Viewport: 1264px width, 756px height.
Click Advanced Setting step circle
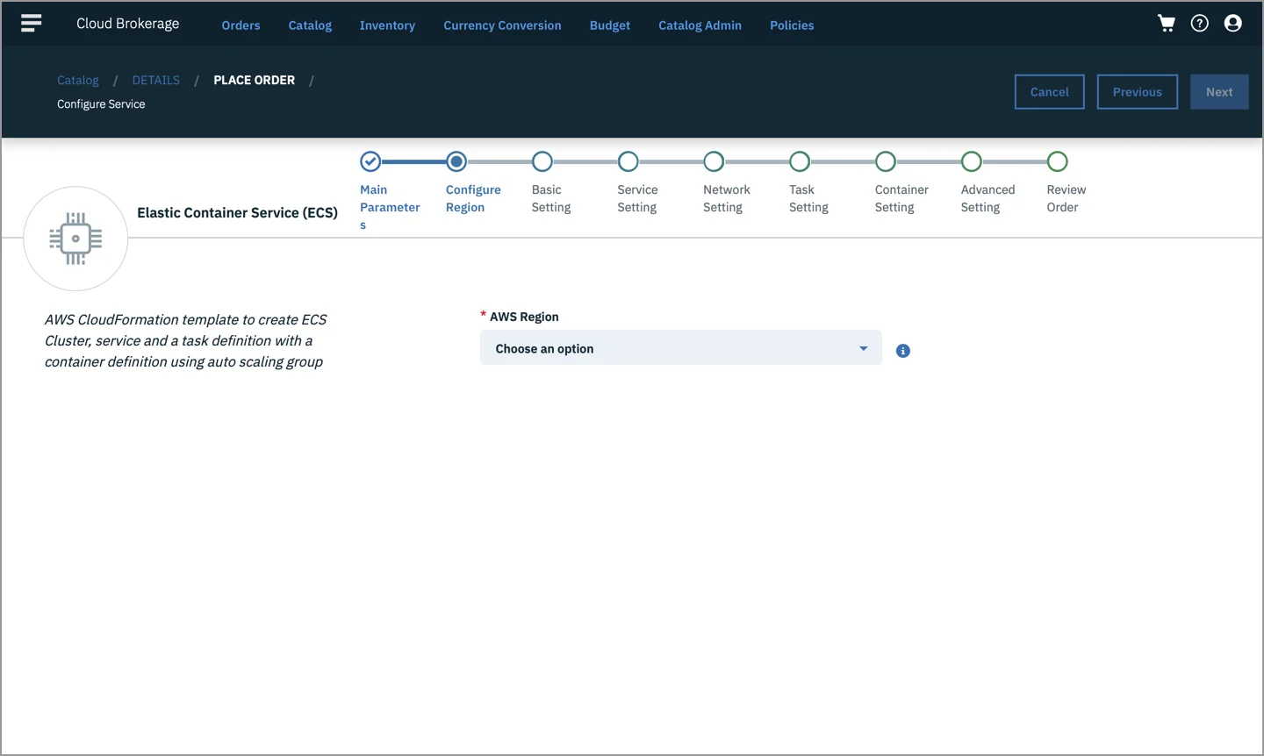pos(971,161)
